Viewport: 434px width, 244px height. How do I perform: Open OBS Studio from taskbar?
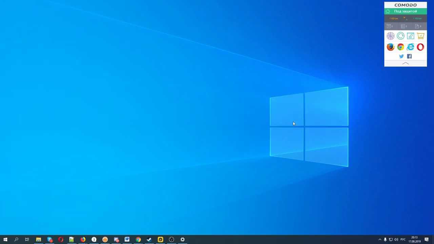pos(172,240)
